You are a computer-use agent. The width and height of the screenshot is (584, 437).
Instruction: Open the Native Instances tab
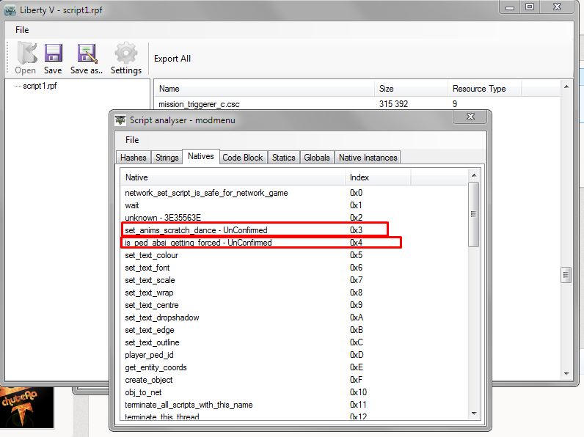(368, 158)
